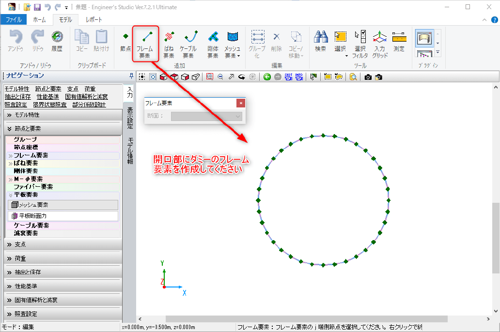Close the フレーム要素 floating dialog
This screenshot has width=500, height=332.
(x=241, y=103)
